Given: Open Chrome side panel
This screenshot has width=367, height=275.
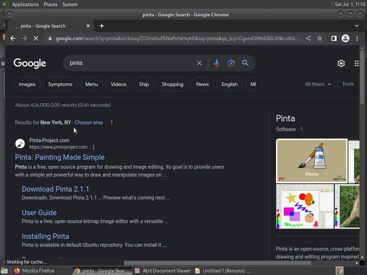Looking at the screenshot, I should 334,38.
